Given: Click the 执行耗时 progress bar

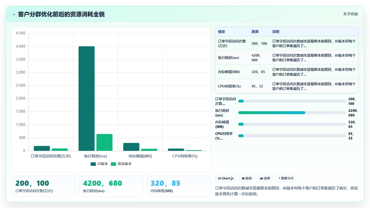Looking at the screenshot, I should pos(292,113).
